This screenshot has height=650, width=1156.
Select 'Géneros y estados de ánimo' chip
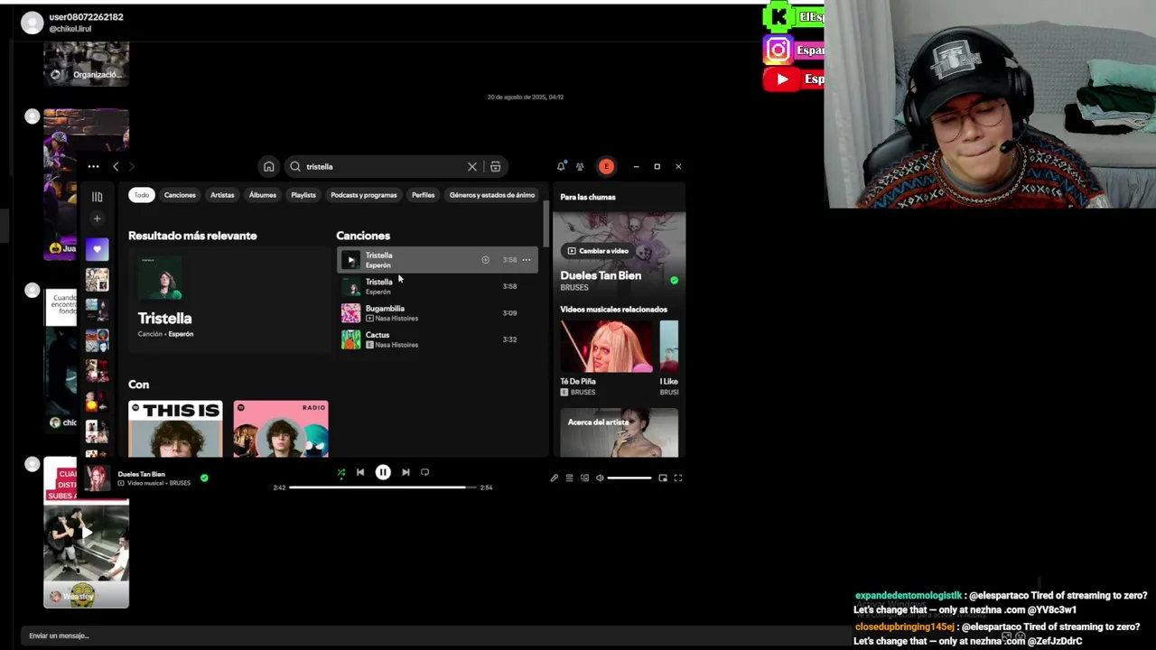(492, 195)
